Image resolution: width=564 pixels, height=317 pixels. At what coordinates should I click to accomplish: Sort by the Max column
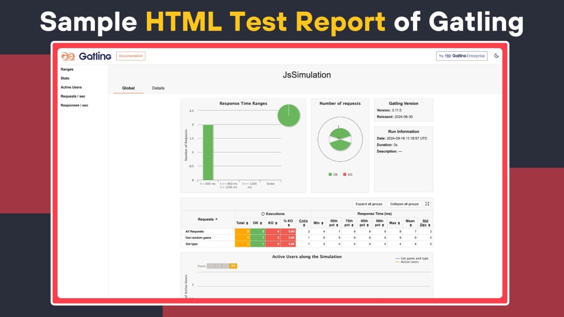point(394,223)
